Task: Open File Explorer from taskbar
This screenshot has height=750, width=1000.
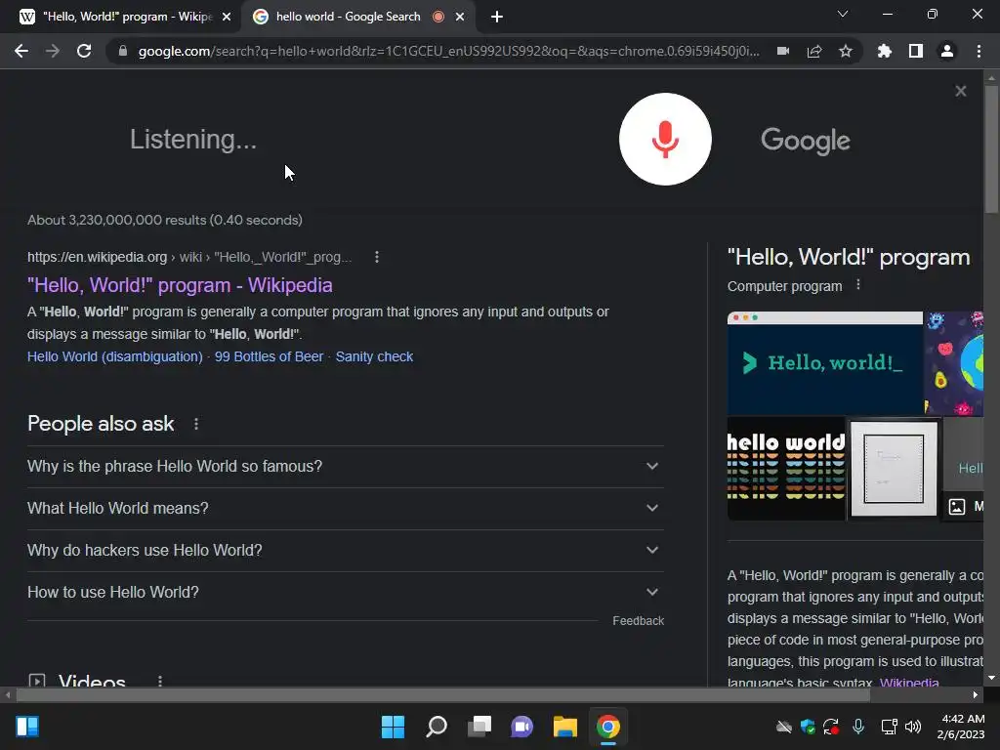Action: (565, 727)
